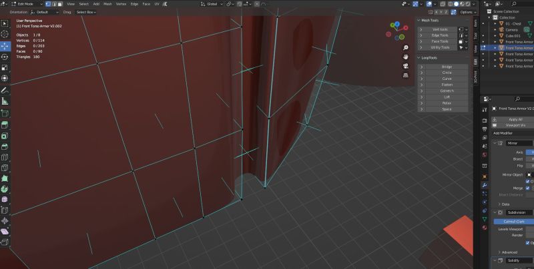
Task: Switch to wireframe viewport shading
Action: point(451,4)
